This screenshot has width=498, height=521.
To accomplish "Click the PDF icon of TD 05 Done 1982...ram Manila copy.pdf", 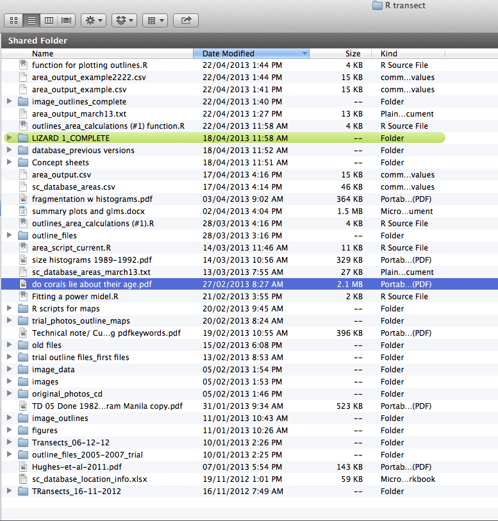I will 23,406.
